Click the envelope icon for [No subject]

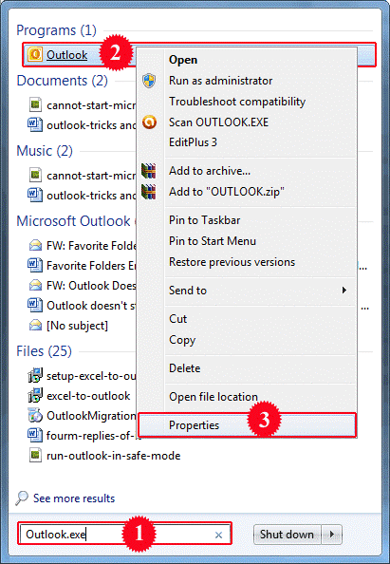(x=35, y=326)
